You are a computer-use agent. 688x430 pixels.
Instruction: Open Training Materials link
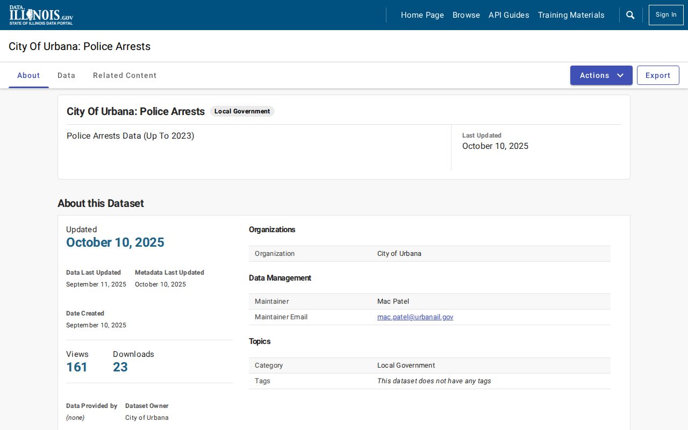[x=571, y=15]
